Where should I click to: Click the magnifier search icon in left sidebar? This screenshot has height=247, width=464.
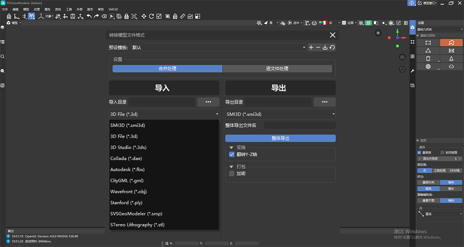pyautogui.click(x=3, y=57)
